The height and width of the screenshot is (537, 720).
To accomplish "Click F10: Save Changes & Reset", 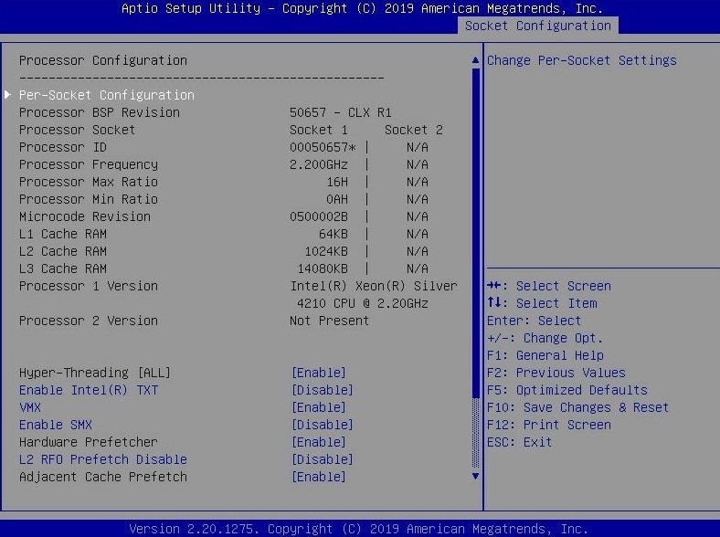I will click(577, 407).
